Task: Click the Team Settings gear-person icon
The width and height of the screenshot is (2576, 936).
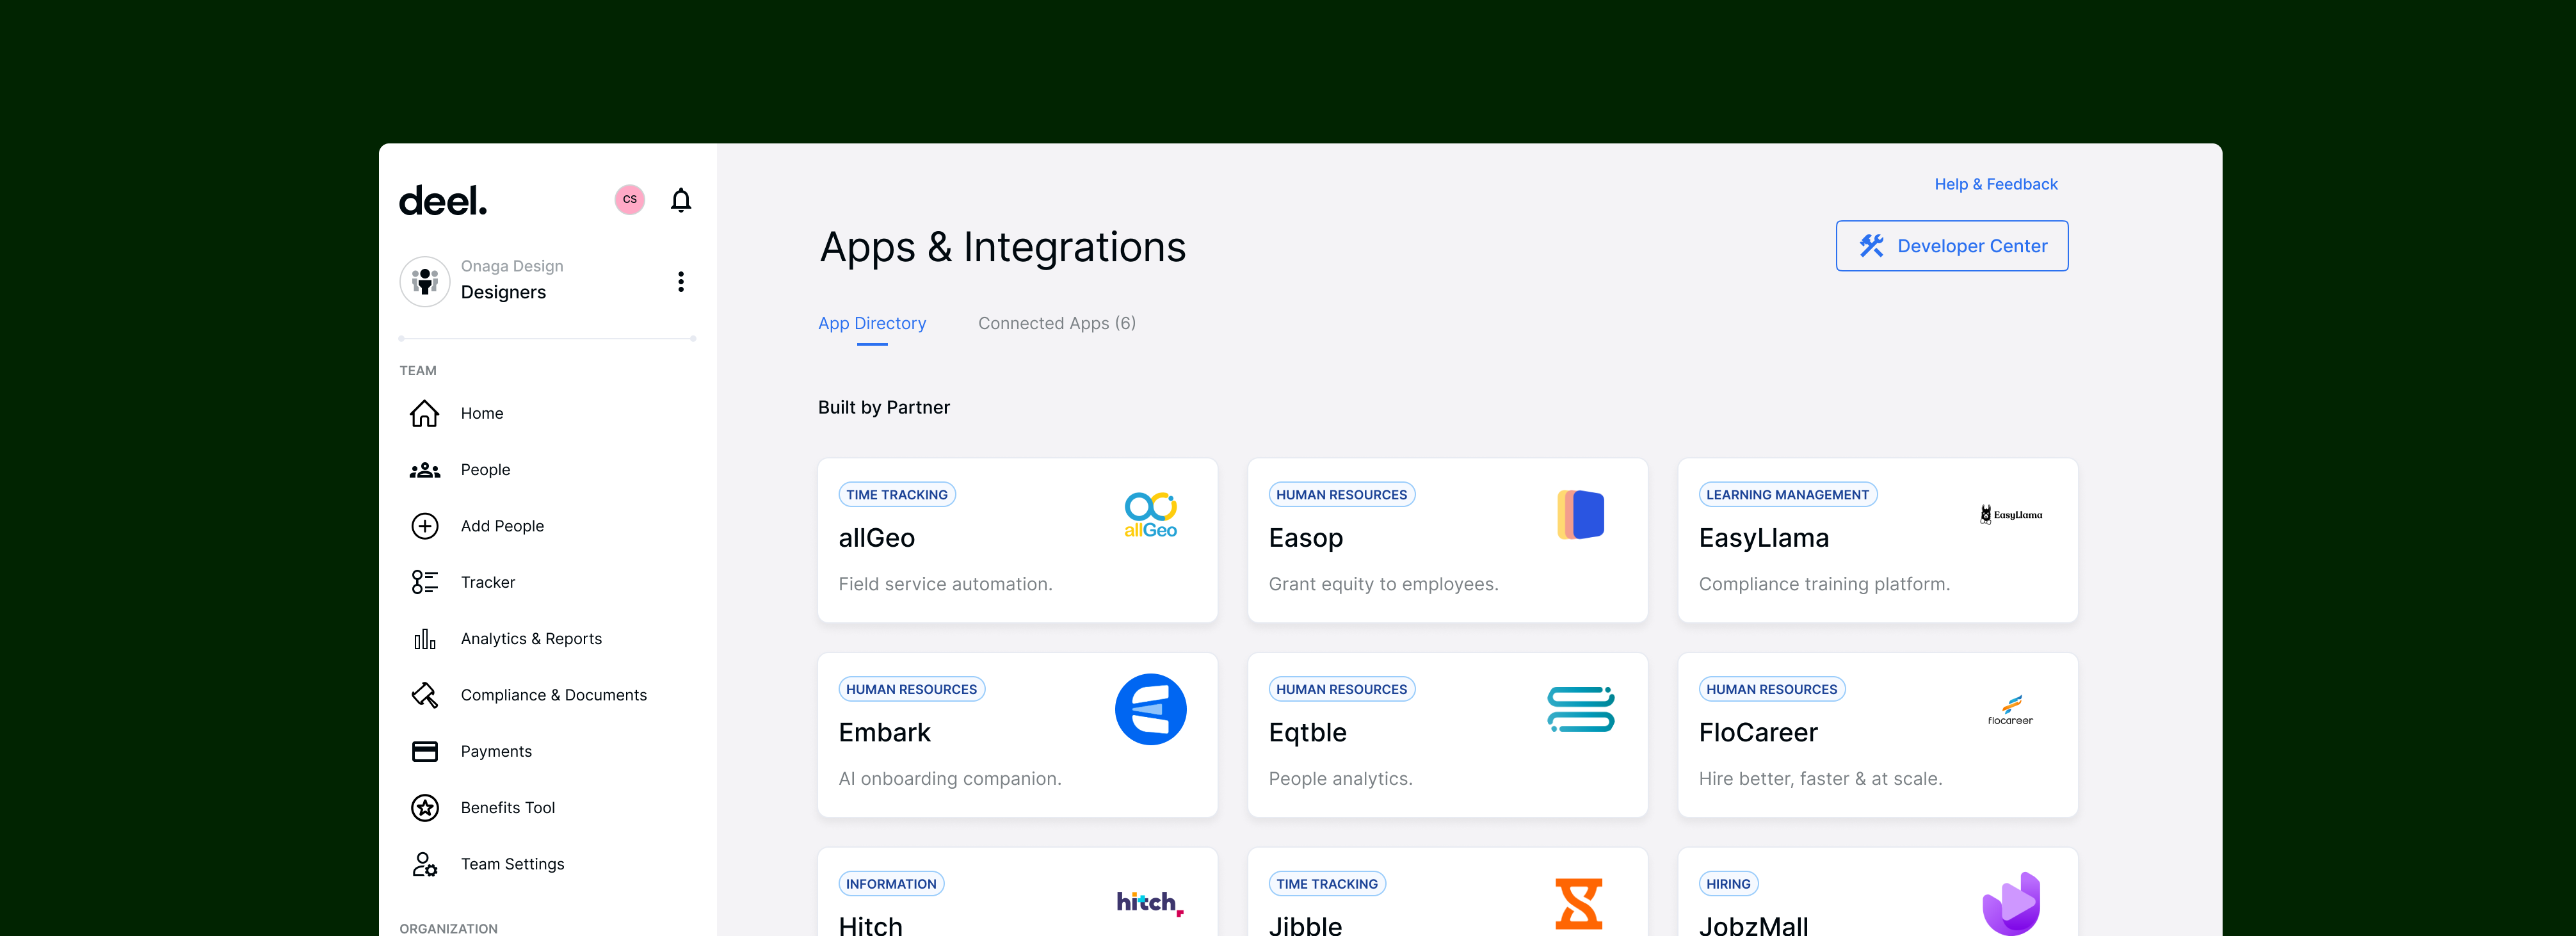Action: (425, 864)
